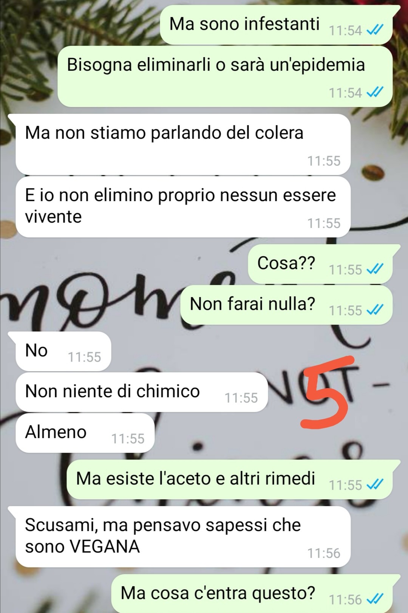Tap blue ticks beside "Cosa??" message
The image size is (408, 613).
click(375, 269)
